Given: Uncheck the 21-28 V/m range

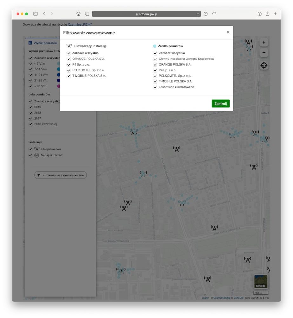Looking at the screenshot, I should (x=30, y=81).
